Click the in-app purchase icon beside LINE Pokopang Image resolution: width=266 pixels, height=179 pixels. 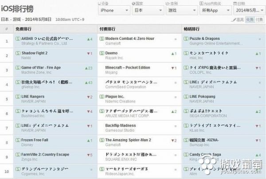point(186,97)
